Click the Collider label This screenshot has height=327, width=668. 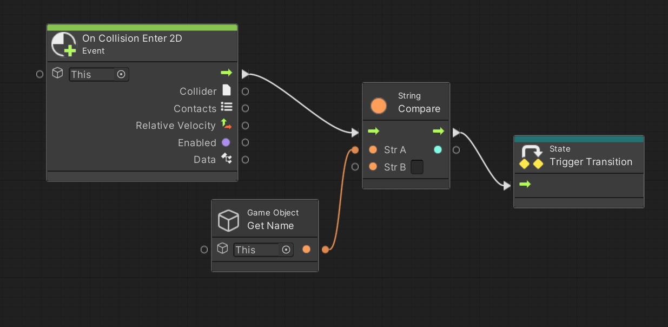point(198,91)
